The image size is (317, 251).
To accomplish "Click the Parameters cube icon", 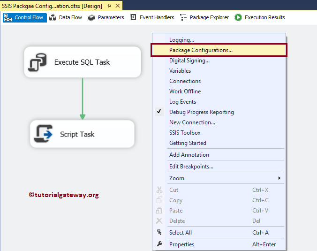I will click(91, 18).
